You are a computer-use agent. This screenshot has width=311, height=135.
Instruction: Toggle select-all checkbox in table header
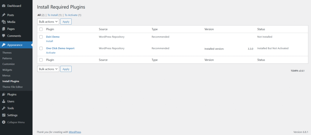(41, 29)
